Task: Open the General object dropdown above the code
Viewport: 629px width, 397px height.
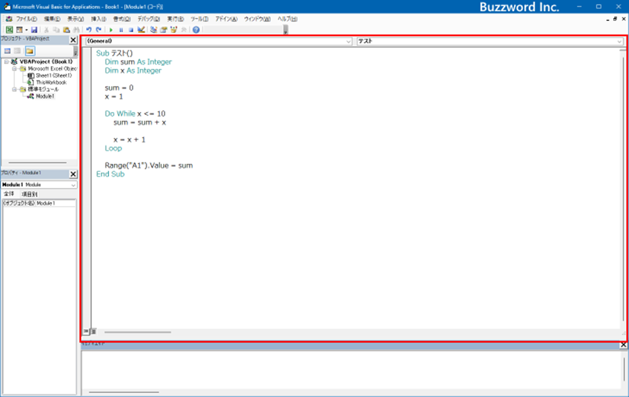Action: click(x=349, y=41)
